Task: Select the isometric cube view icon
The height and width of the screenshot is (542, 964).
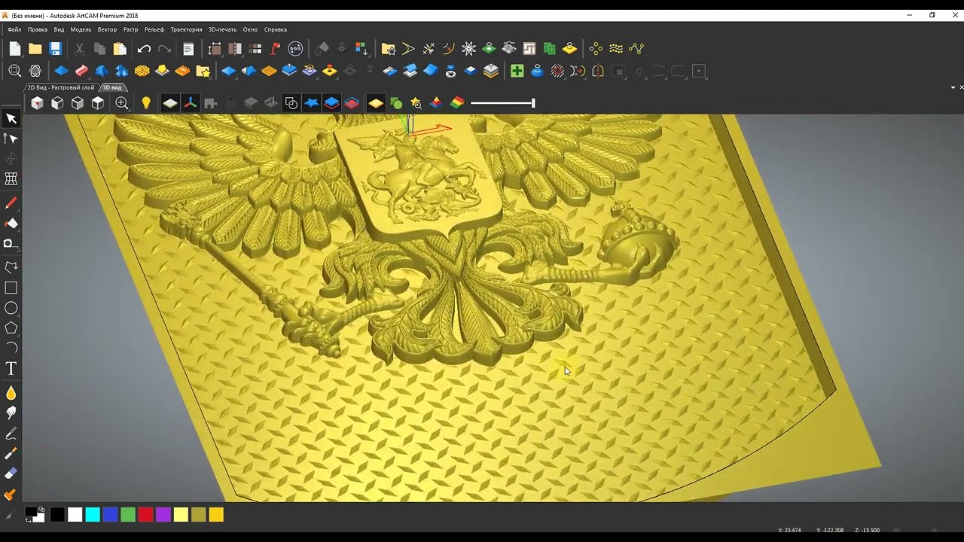Action: (37, 103)
